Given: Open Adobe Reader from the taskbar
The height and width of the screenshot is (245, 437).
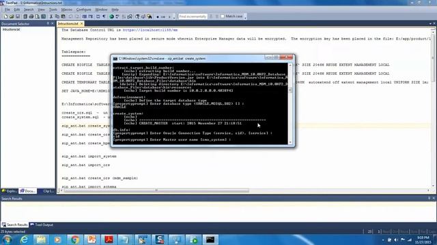Looking at the screenshot, I should pyautogui.click(x=109, y=240).
